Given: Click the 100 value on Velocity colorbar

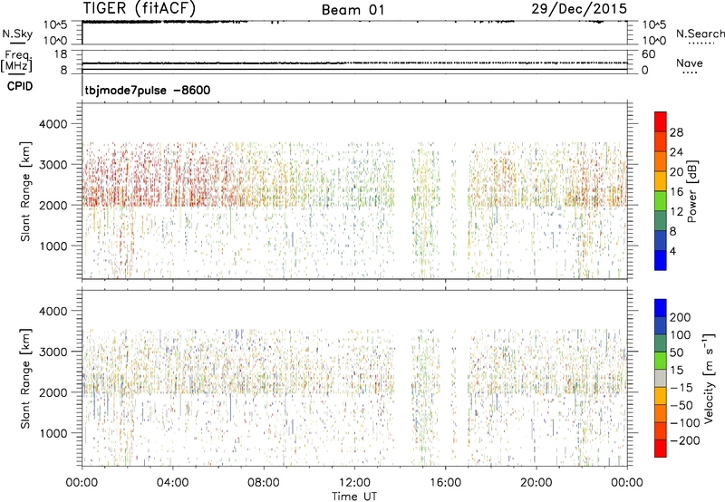Looking at the screenshot, I should pos(681,335).
